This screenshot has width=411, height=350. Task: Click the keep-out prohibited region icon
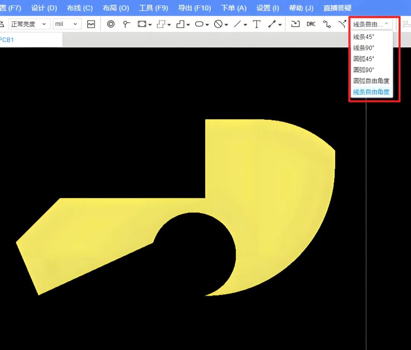coord(218,24)
